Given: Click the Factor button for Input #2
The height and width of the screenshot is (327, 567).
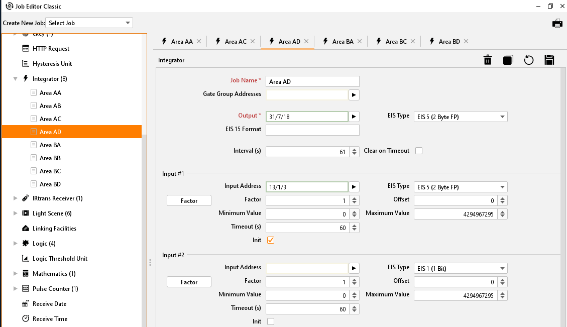Looking at the screenshot, I should [189, 282].
